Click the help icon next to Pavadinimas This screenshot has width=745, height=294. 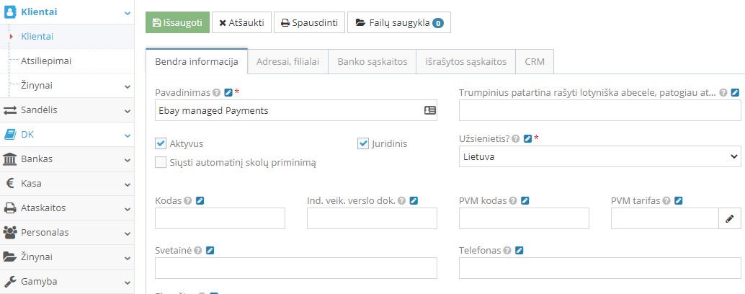(216, 92)
